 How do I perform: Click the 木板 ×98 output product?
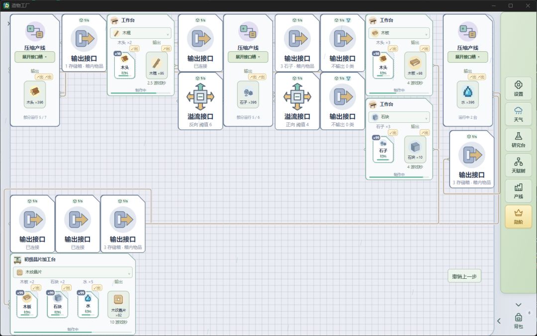pos(415,66)
